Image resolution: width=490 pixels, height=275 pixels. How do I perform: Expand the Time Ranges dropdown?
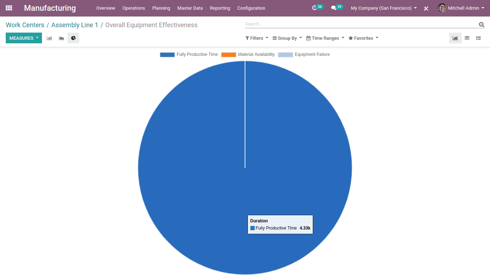pos(325,38)
